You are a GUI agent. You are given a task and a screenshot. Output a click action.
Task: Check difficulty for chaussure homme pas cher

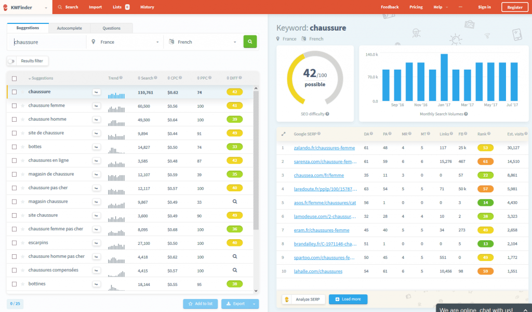pyautogui.click(x=234, y=257)
